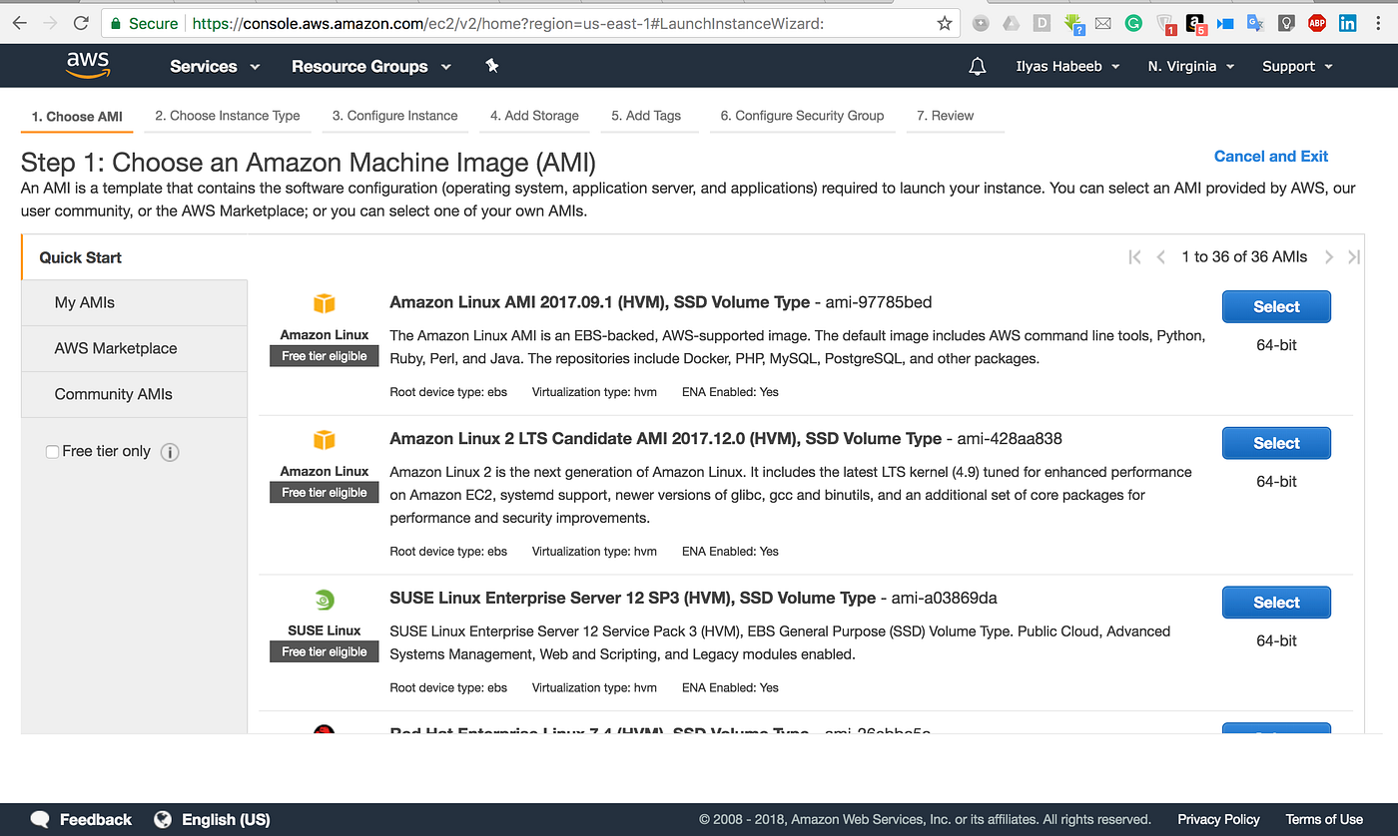Go to the next page of AMIs
The height and width of the screenshot is (836, 1398).
pyautogui.click(x=1328, y=256)
